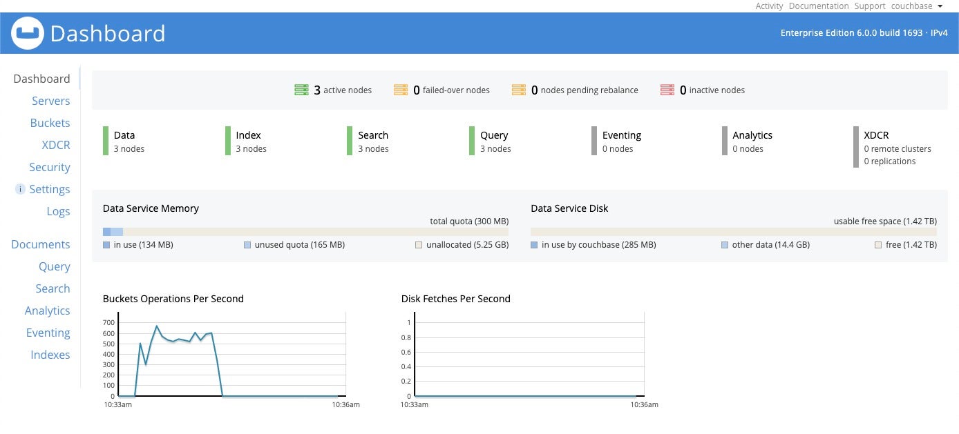Open the couchbase user dropdown
The height and width of the screenshot is (434, 959).
click(x=916, y=6)
